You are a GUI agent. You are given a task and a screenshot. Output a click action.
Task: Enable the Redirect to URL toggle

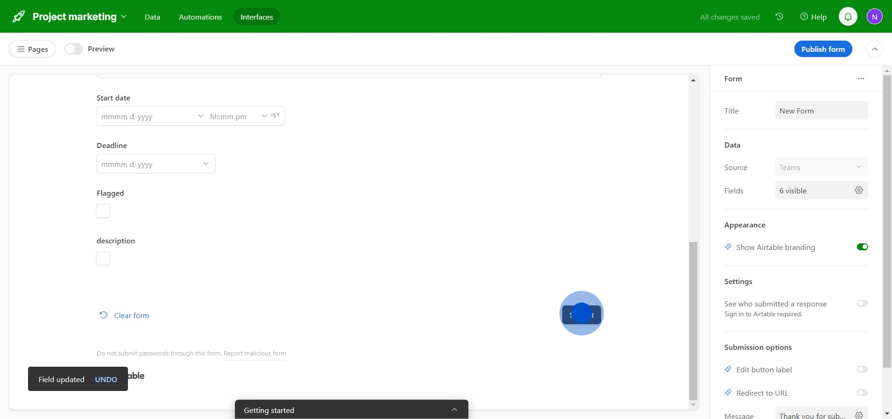[862, 393]
